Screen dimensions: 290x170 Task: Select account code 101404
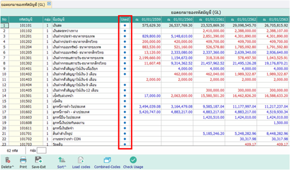click(x=26, y=85)
